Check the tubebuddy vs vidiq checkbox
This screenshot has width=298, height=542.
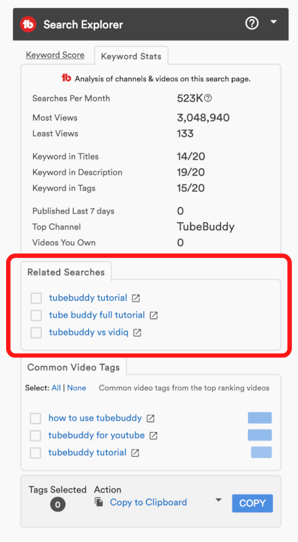coord(36,333)
